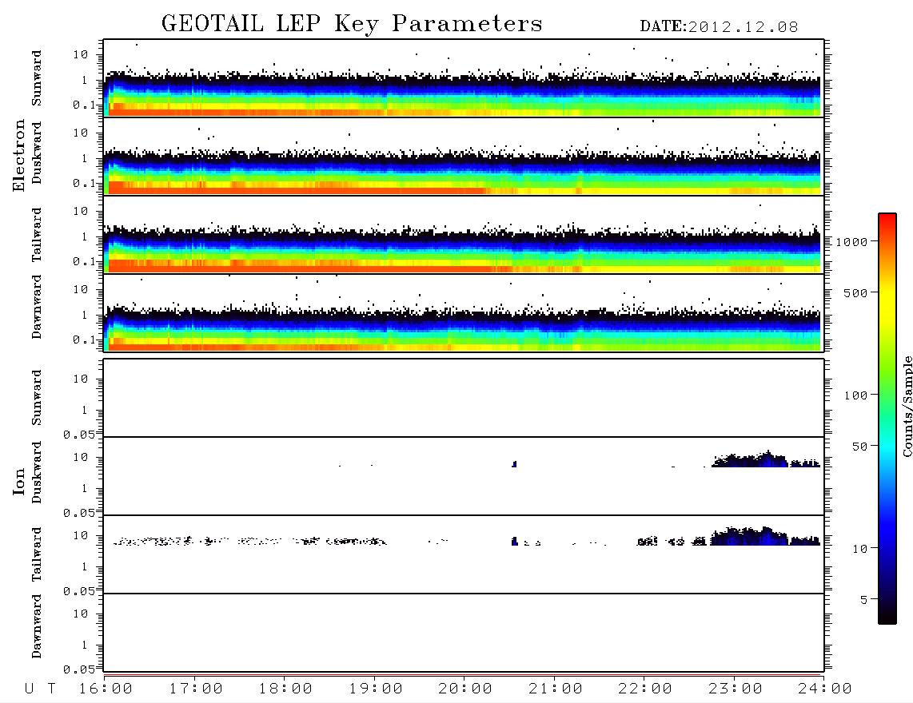
Task: Click the "0.1" tick of Electron Dawnward panel
Action: pyautogui.click(x=85, y=340)
